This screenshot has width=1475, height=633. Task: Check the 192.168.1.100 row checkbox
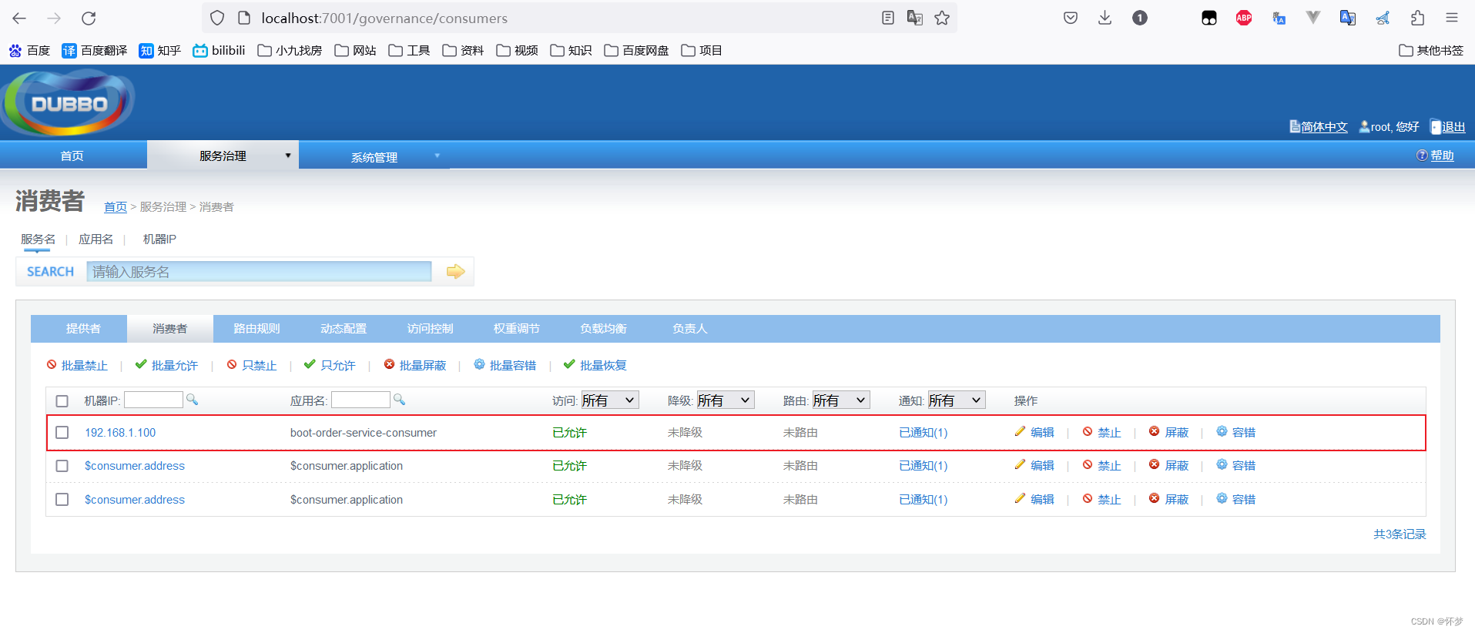[x=62, y=432]
